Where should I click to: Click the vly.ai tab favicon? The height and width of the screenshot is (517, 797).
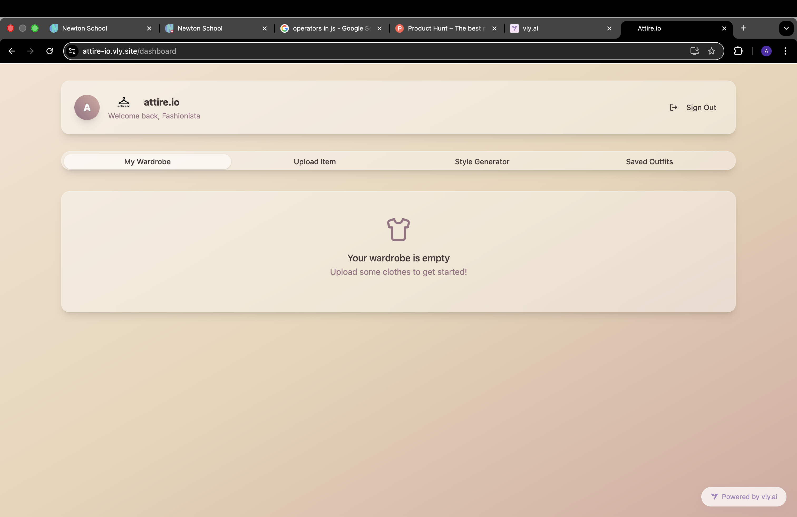click(x=514, y=28)
